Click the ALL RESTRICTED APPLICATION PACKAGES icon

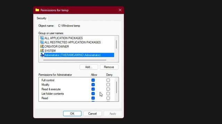42,42
